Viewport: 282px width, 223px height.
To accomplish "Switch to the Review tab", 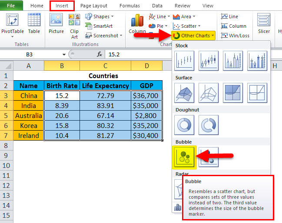I will [182, 6].
